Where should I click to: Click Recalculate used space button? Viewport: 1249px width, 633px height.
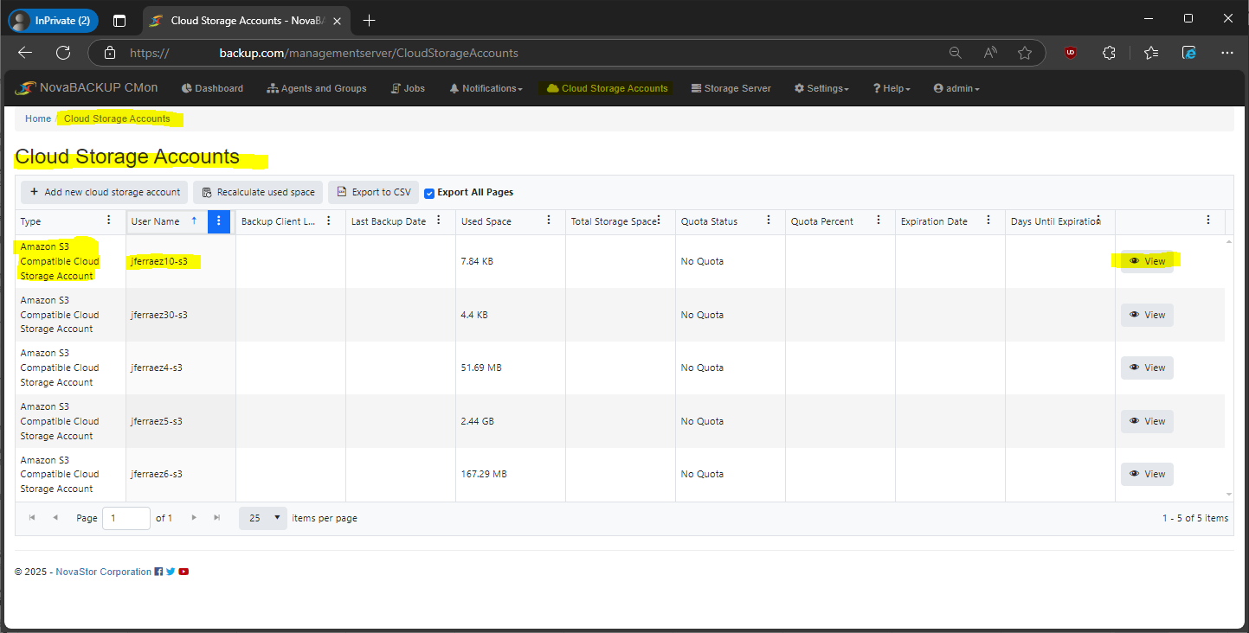(x=258, y=192)
